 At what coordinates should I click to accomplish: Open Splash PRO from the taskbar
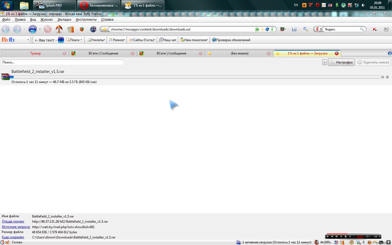[55, 5]
